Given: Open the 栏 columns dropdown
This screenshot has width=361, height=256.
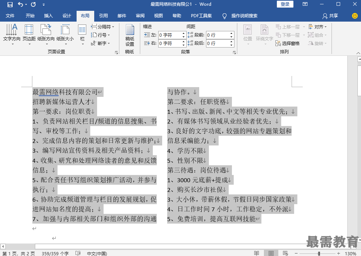Looking at the screenshot, I should tap(82, 34).
